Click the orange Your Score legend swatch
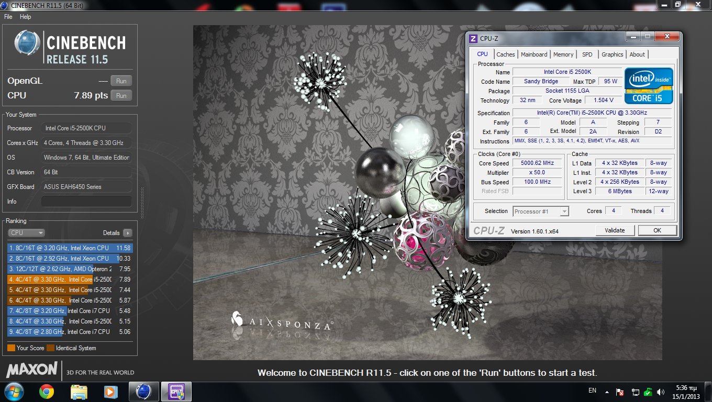Image resolution: width=712 pixels, height=402 pixels. (x=11, y=348)
